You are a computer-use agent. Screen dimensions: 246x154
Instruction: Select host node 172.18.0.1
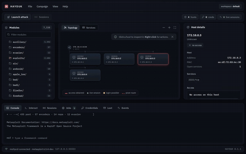pyautogui.click(x=85, y=59)
